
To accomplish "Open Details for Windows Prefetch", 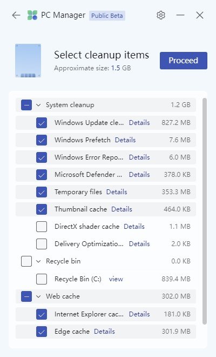I will 125,140.
